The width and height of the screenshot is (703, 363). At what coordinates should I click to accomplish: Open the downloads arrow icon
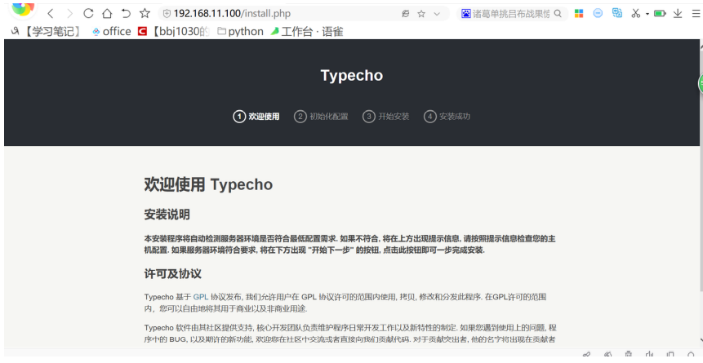(678, 13)
